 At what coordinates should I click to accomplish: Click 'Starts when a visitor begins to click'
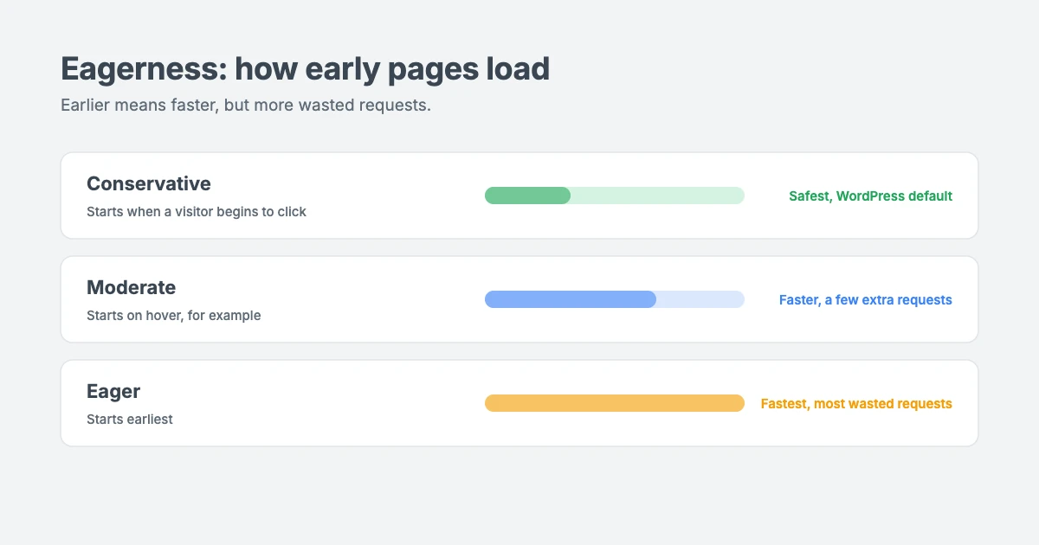[x=197, y=212]
